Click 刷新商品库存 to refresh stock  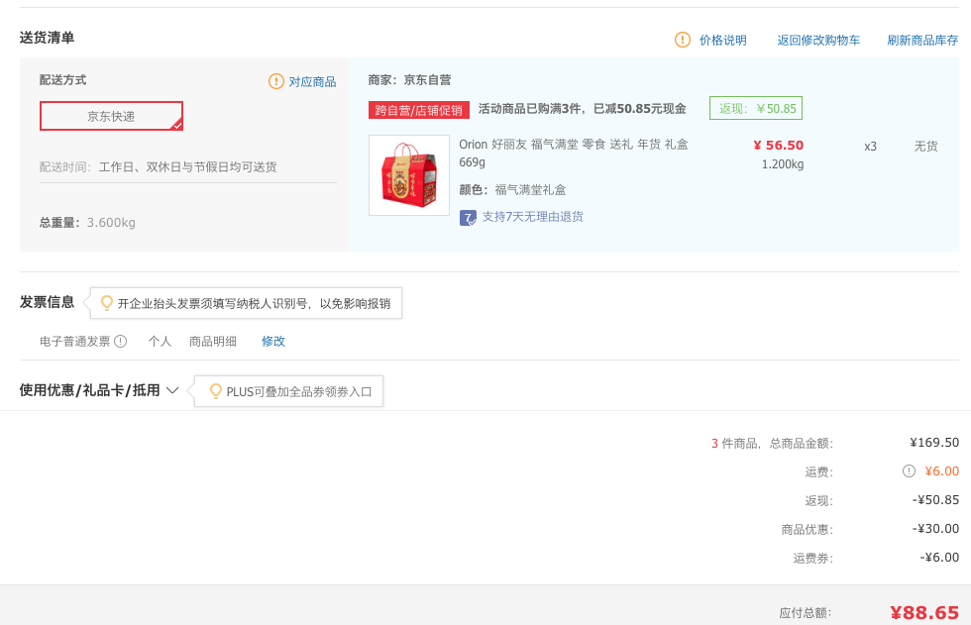[922, 41]
